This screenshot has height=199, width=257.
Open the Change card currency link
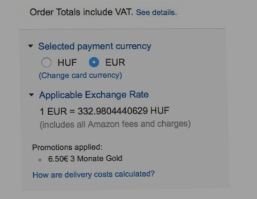tap(80, 75)
